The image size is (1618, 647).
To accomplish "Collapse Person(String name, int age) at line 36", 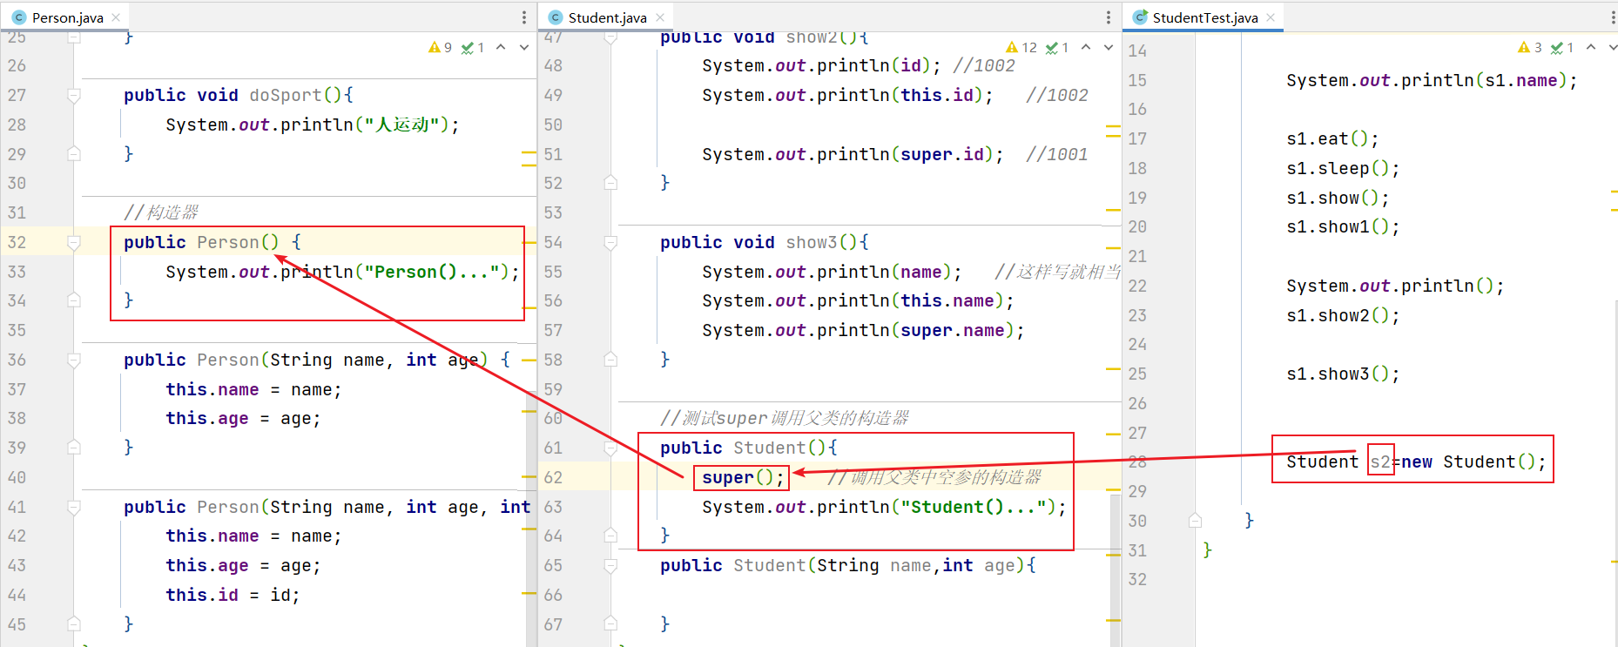I will pos(74,360).
